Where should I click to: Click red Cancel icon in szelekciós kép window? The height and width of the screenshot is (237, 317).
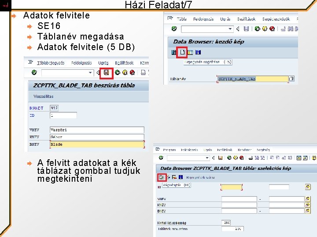241,158
